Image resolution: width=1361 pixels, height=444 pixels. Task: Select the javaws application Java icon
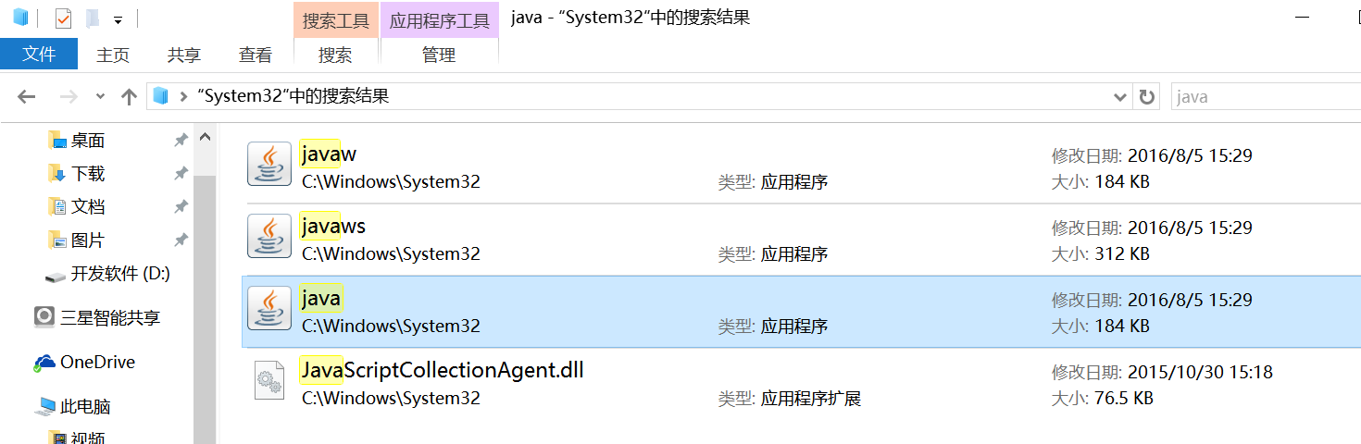tap(269, 236)
